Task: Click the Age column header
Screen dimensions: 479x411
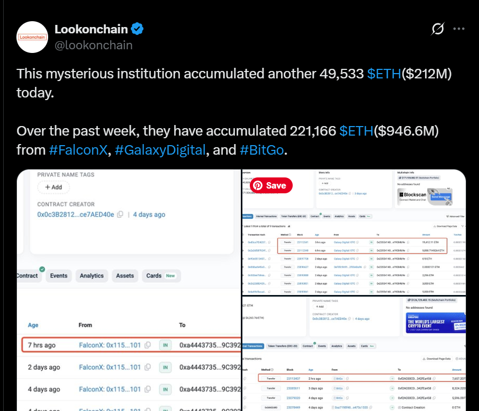Action: click(33, 325)
